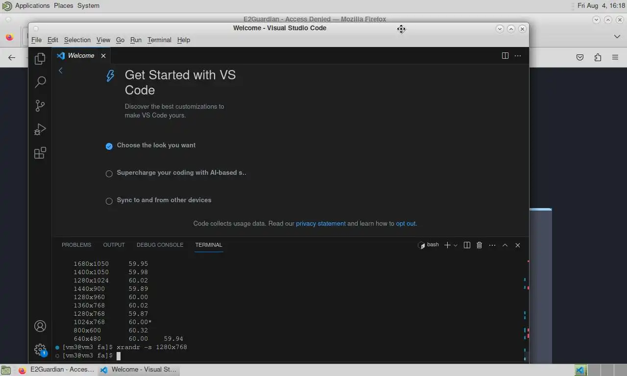Screen dimensions: 627x376
Task: Open the Run menu
Action: pos(136,40)
